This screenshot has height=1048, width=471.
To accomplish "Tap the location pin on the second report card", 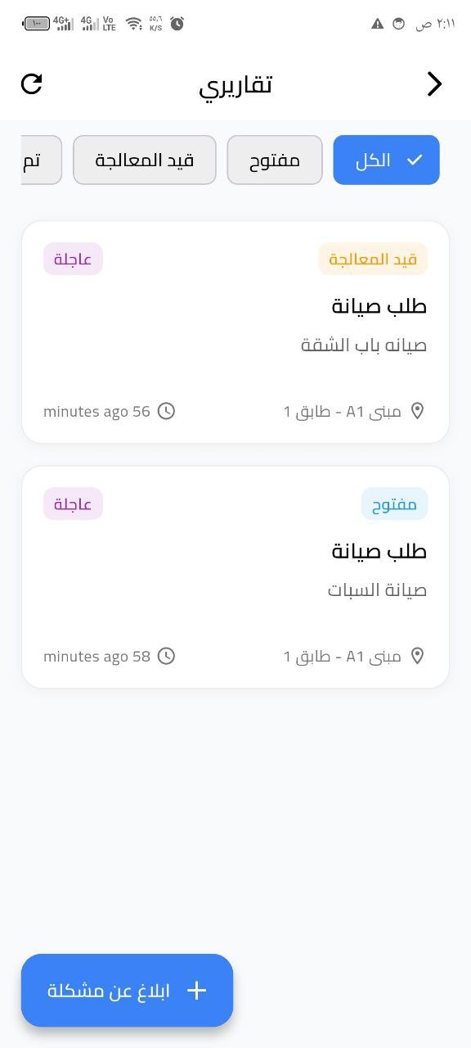I will pos(419,656).
